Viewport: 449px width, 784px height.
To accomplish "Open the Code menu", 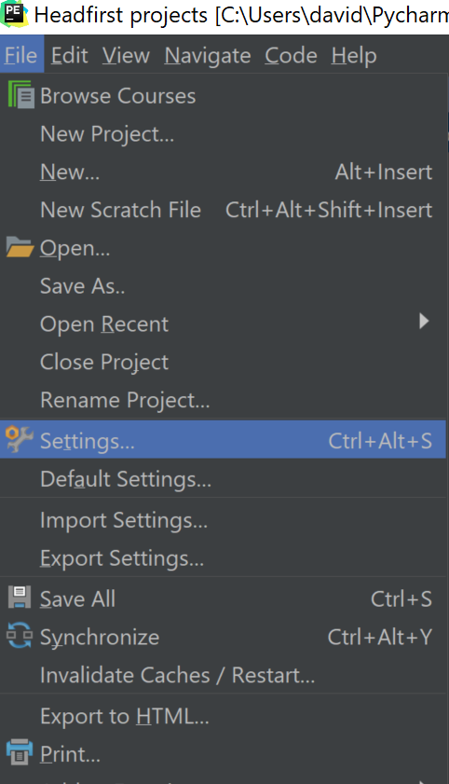I will (x=291, y=56).
